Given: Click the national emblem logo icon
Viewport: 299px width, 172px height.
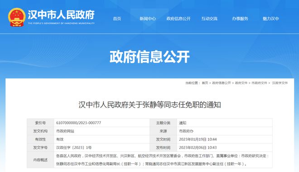Looking at the screenshot, I should coord(17,17).
